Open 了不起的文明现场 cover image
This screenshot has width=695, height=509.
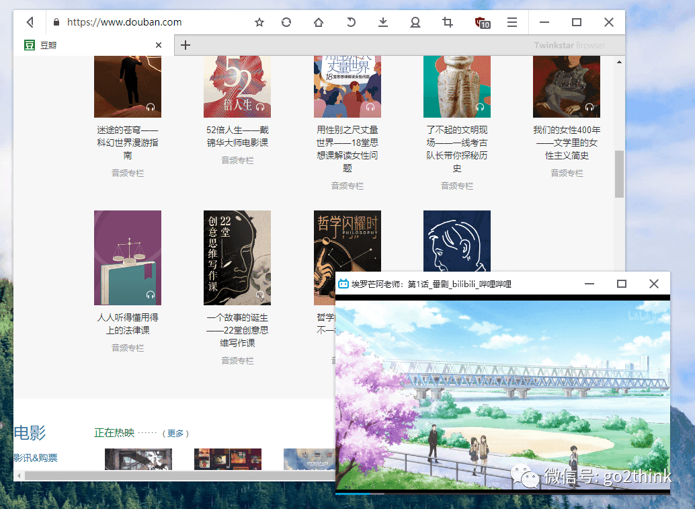(457, 87)
